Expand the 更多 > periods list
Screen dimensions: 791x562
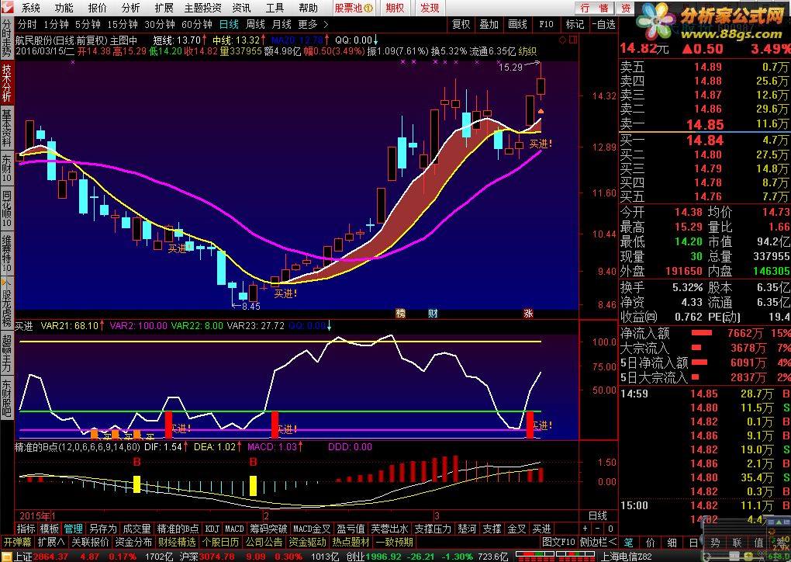(x=313, y=24)
